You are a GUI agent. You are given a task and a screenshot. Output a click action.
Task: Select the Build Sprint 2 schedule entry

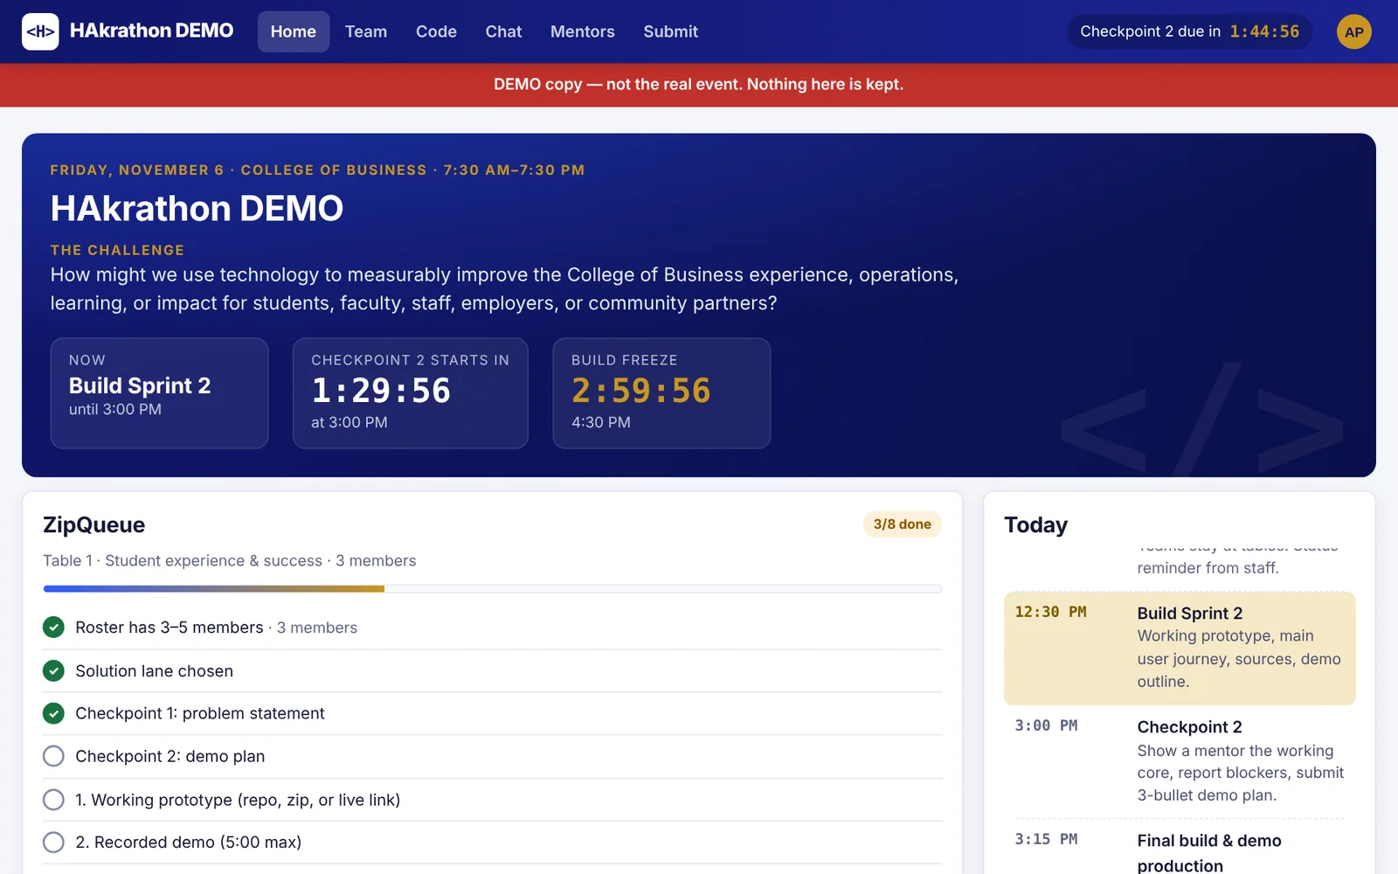pos(1180,648)
